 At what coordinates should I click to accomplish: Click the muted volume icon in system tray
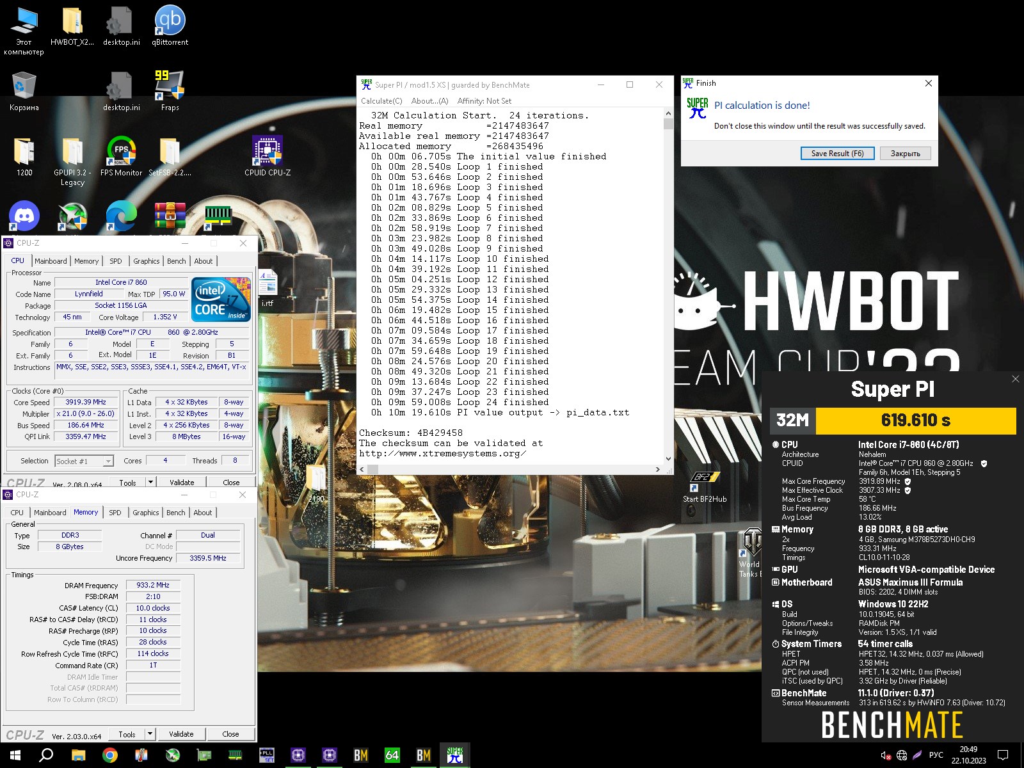tap(886, 755)
